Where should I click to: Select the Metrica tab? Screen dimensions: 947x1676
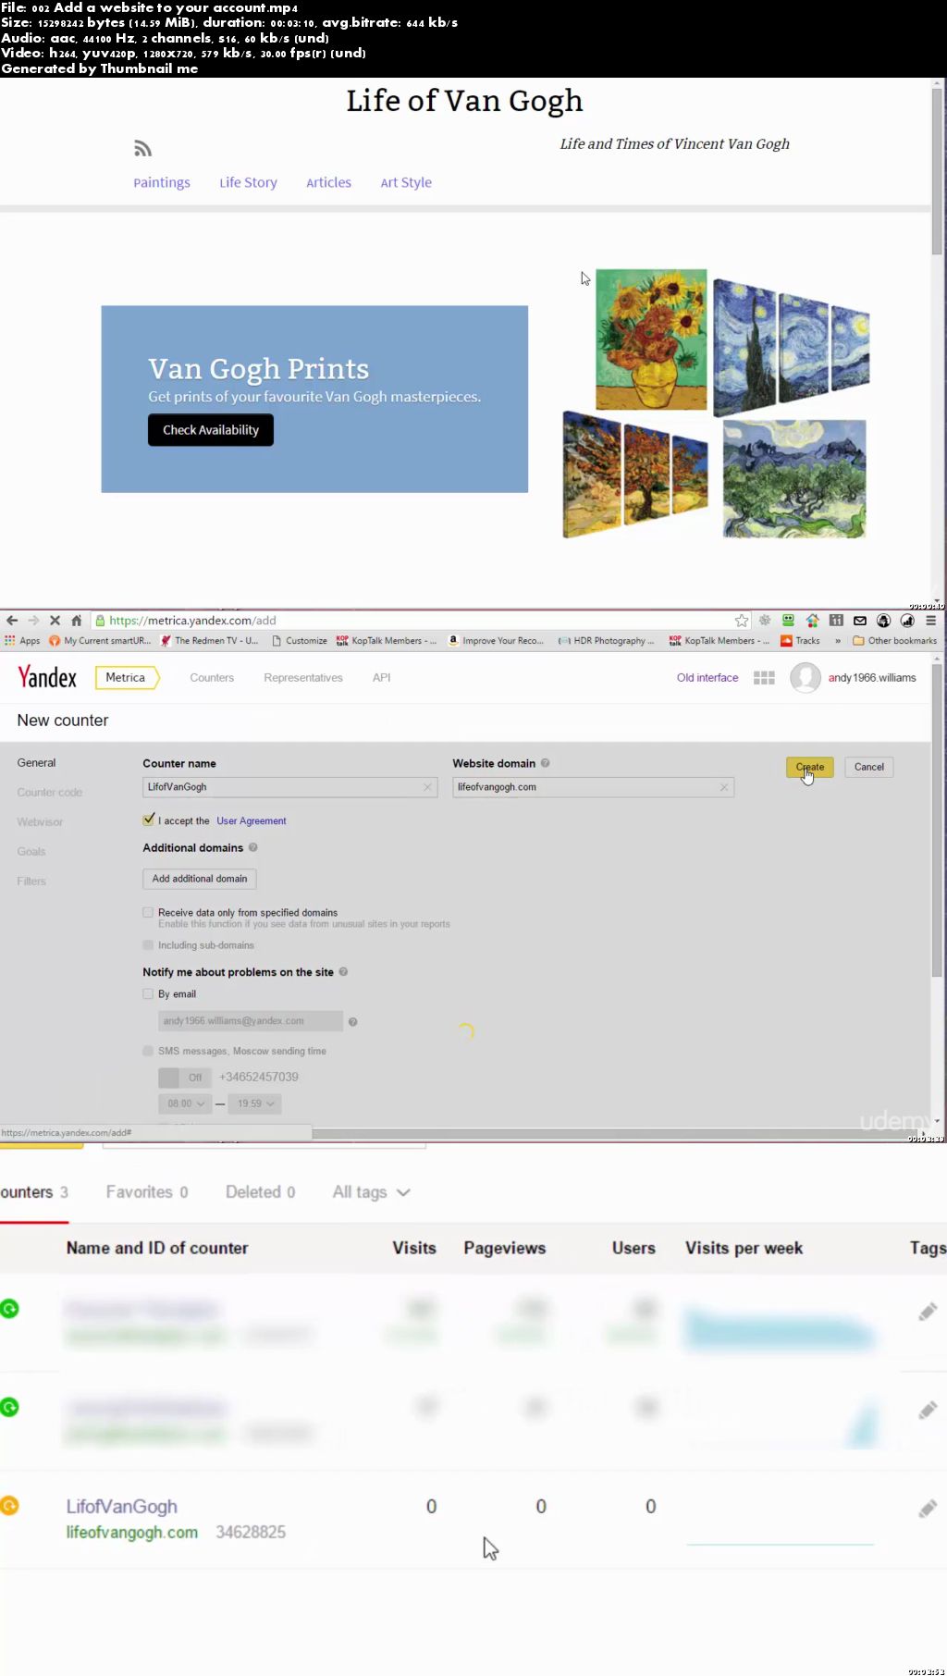[126, 678]
